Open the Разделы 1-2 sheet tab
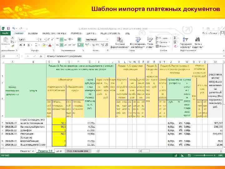 (27, 151)
